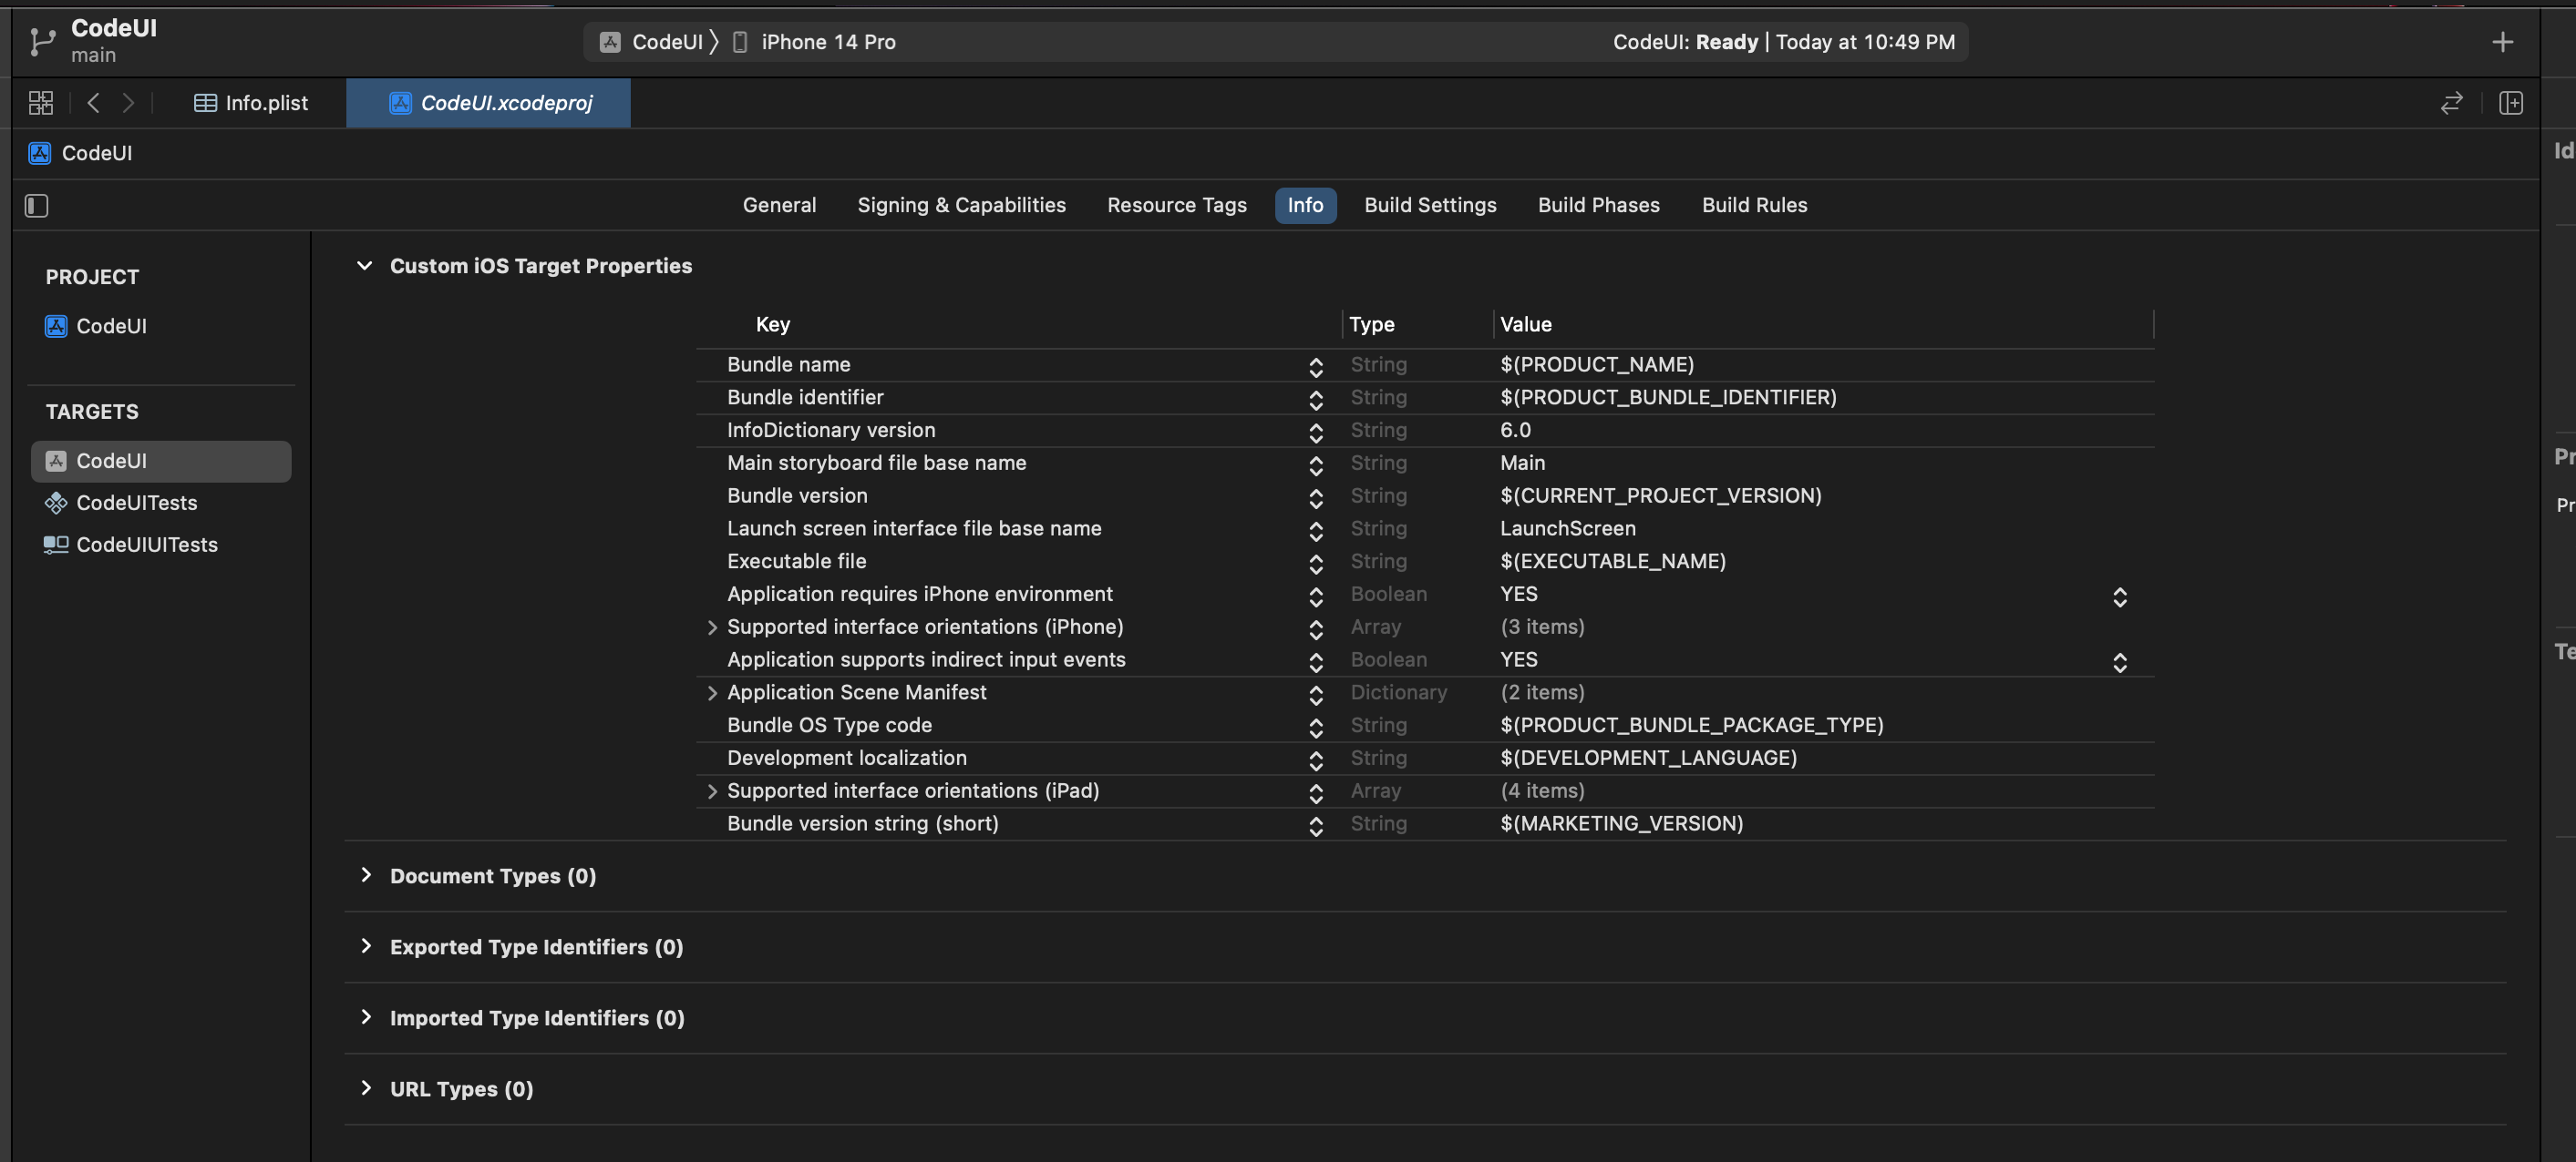Click the Type column header
The height and width of the screenshot is (1162, 2576).
(x=1371, y=323)
